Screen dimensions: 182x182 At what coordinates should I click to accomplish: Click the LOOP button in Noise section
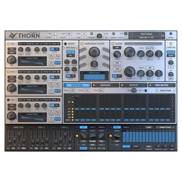71,52
